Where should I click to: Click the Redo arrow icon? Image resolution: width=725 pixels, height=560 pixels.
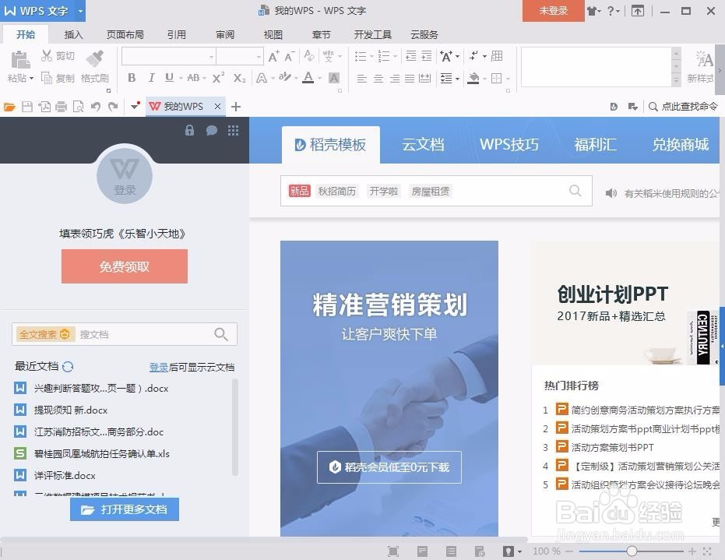113,107
